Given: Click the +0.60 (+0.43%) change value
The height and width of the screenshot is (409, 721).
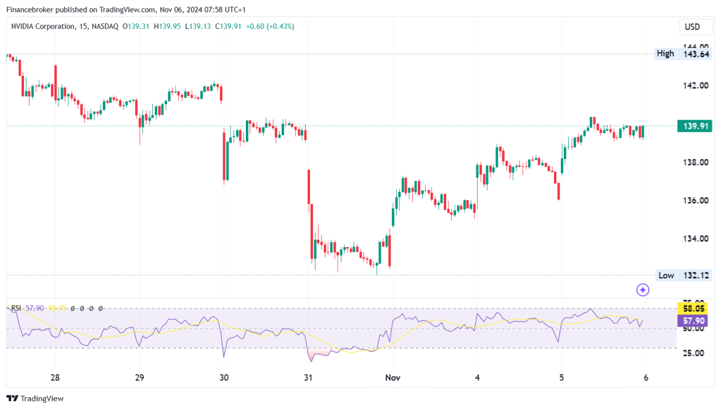Looking at the screenshot, I should click(270, 26).
